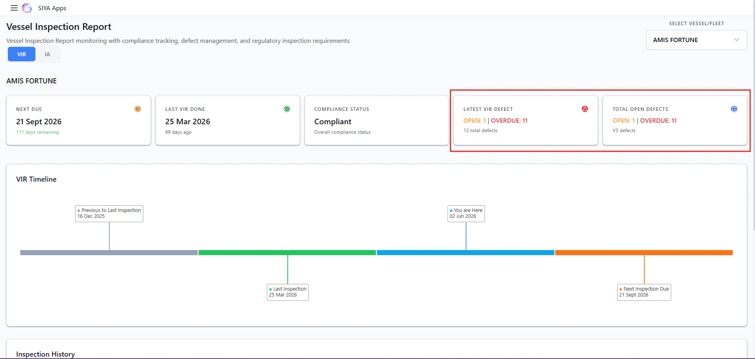Click the '69 days ago' text

click(178, 132)
